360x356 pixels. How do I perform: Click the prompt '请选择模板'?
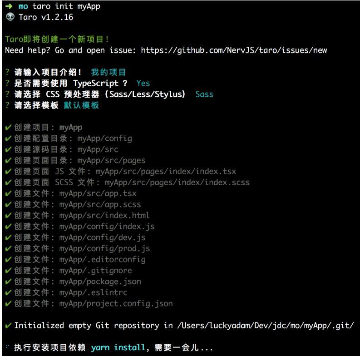point(36,105)
